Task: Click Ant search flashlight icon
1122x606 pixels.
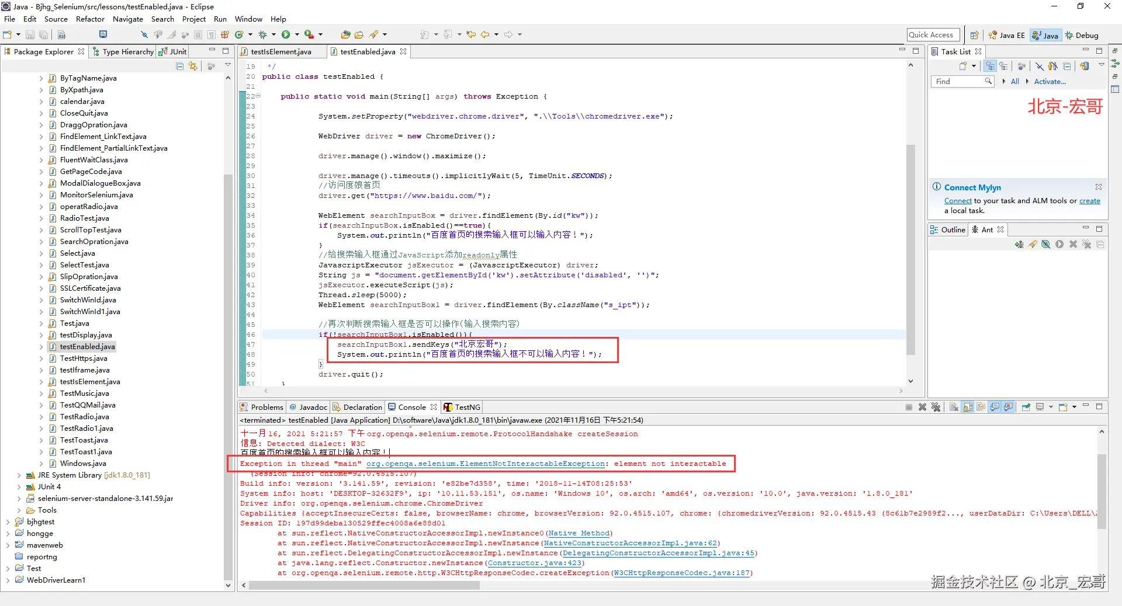Action: 1033,245
